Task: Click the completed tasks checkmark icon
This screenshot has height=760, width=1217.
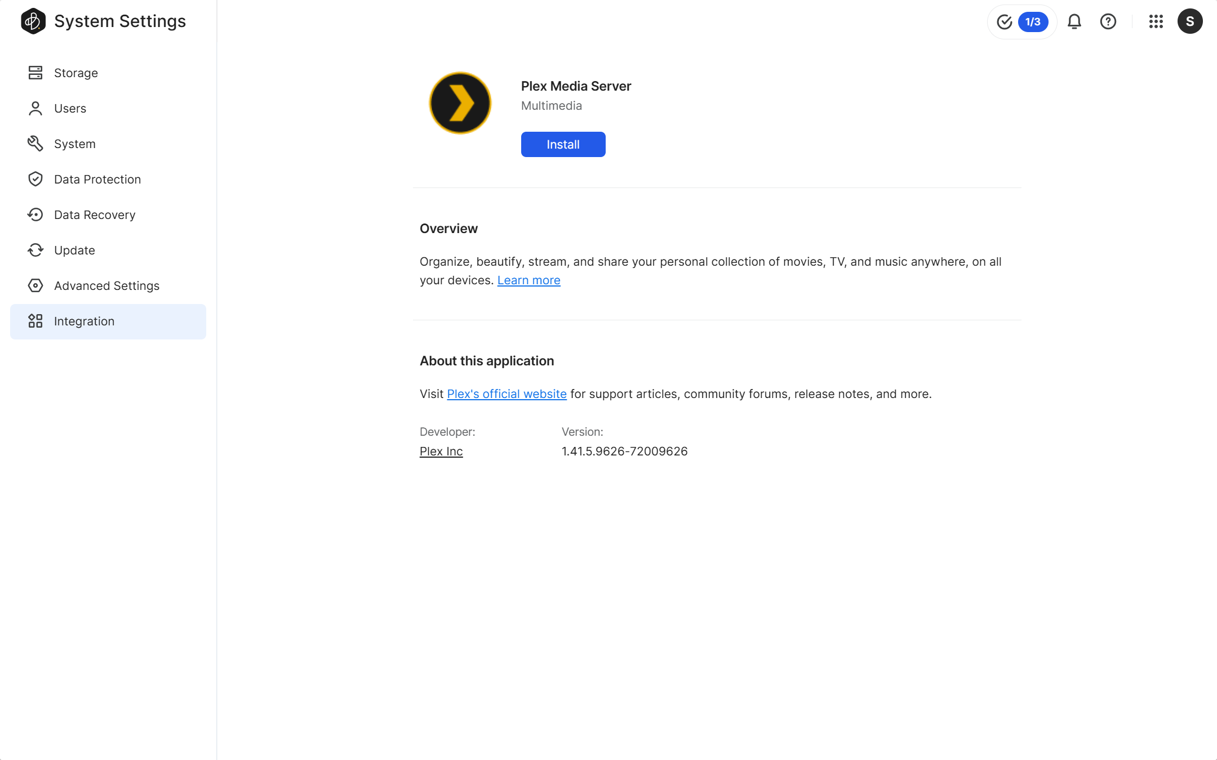Action: click(1004, 21)
